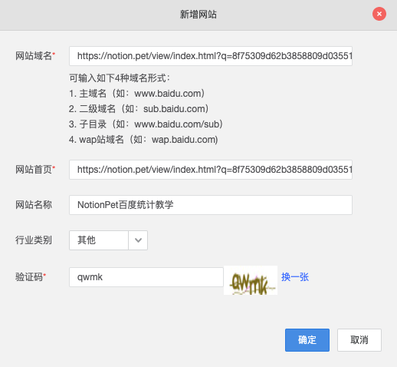Select the 网站名称 field containing NotionPet百度统计教学
The width and height of the screenshot is (397, 367).
coord(211,205)
